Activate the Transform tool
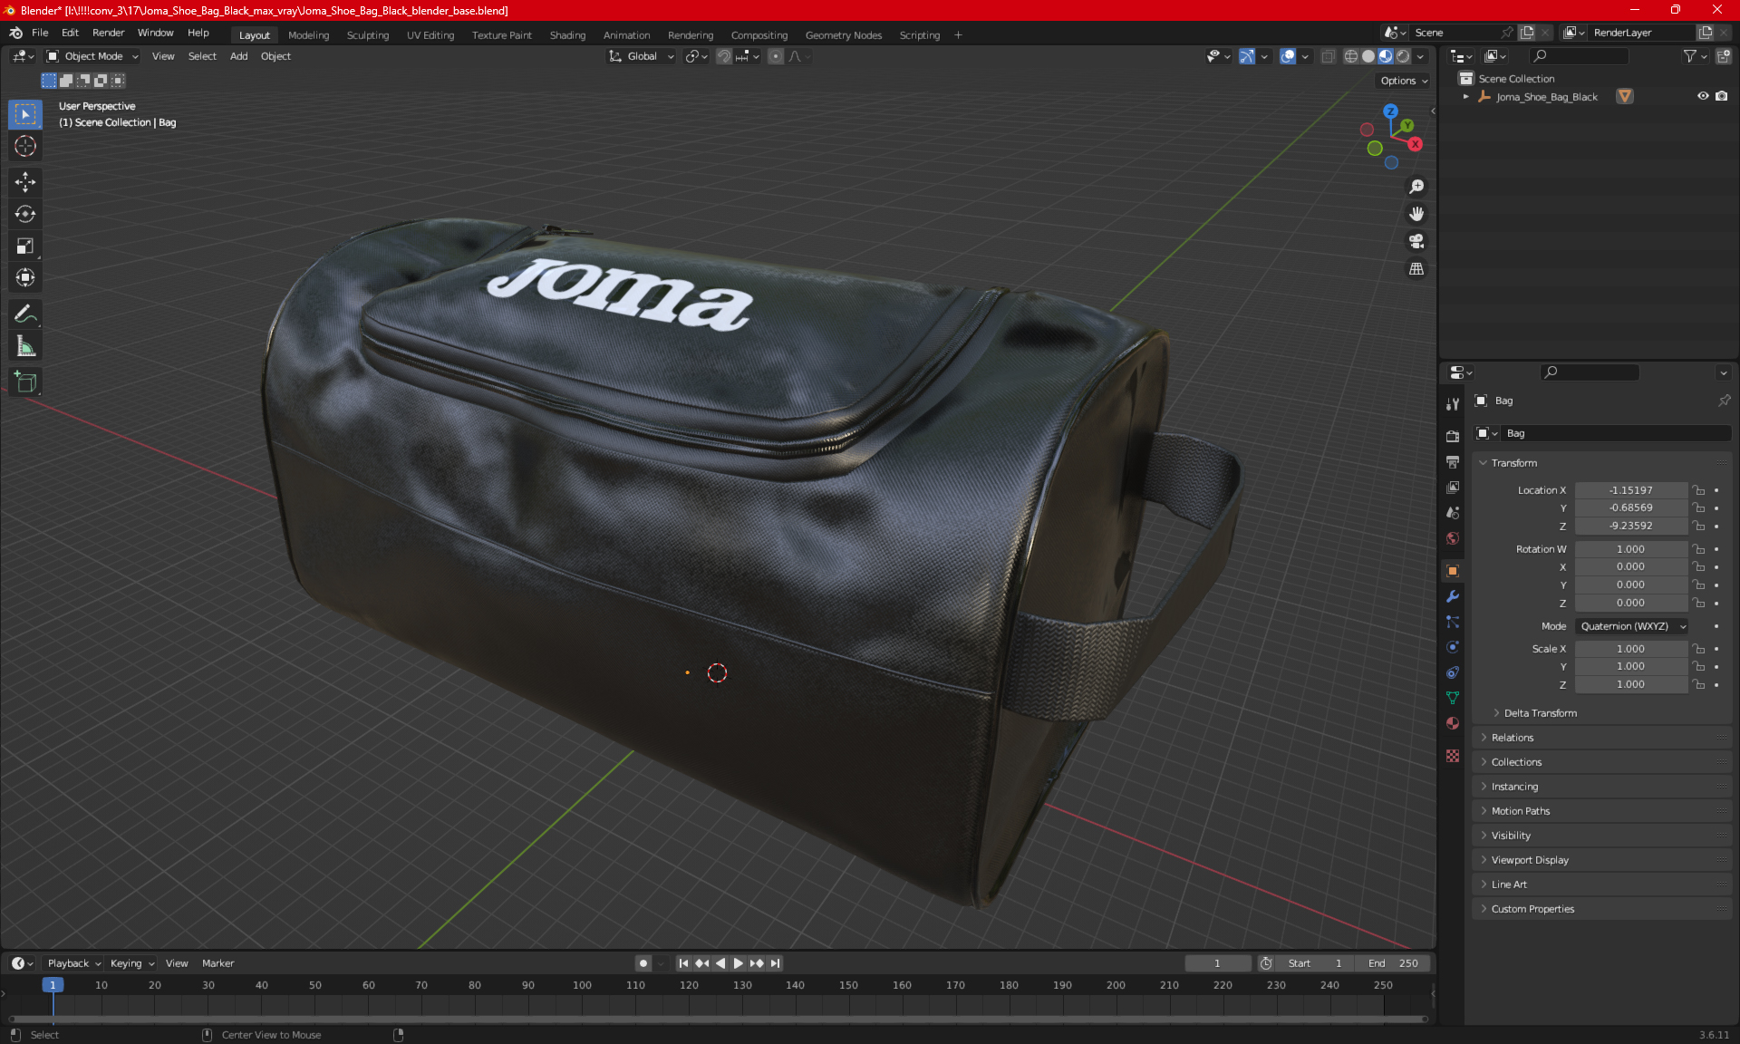Image resolution: width=1740 pixels, height=1044 pixels. click(25, 277)
